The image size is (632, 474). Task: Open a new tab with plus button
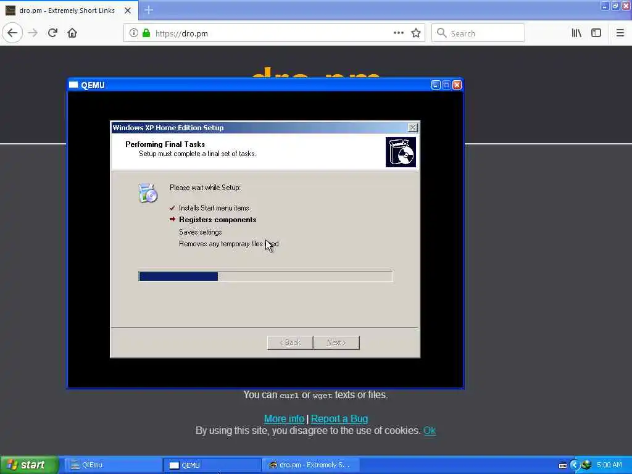tap(149, 10)
